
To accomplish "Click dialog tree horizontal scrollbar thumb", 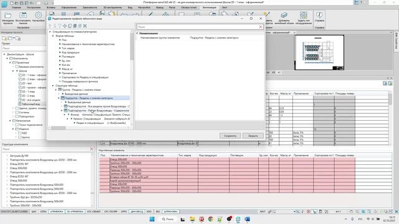I will coord(58,128).
